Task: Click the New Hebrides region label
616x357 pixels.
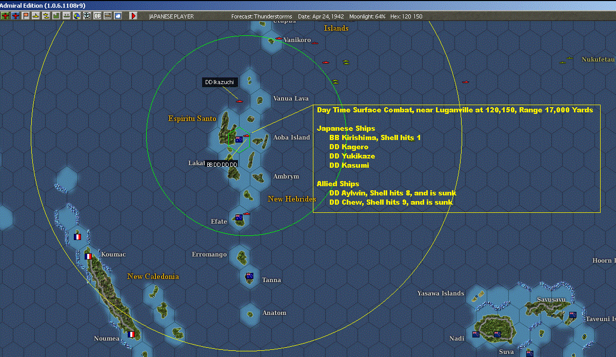Action: [292, 199]
